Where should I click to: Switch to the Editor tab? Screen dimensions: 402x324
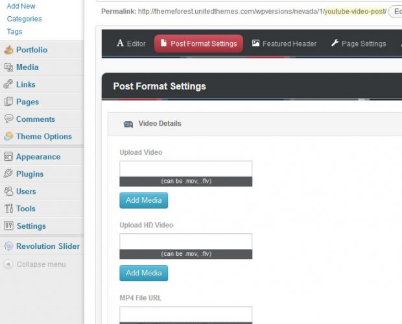(131, 43)
